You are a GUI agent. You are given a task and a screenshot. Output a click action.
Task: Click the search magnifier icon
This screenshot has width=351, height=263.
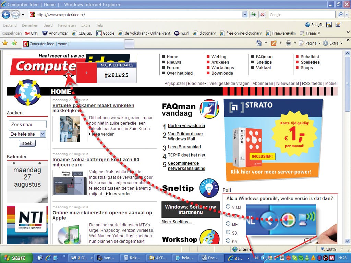point(340,14)
